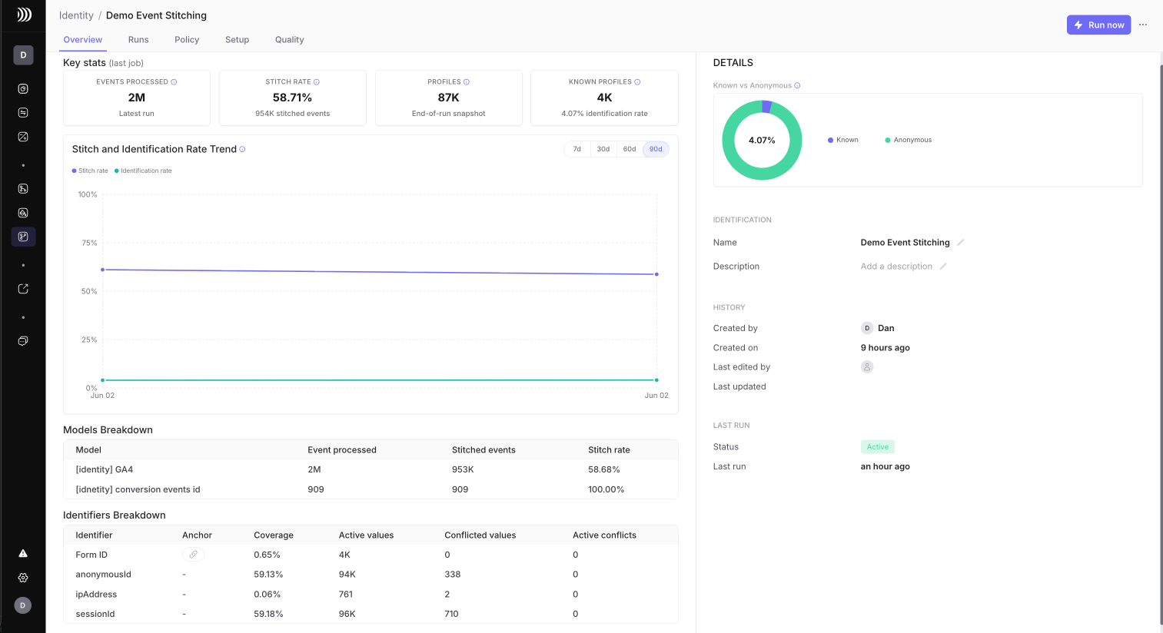
Task: Edit the description with its pencil icon
Action: pos(943,267)
